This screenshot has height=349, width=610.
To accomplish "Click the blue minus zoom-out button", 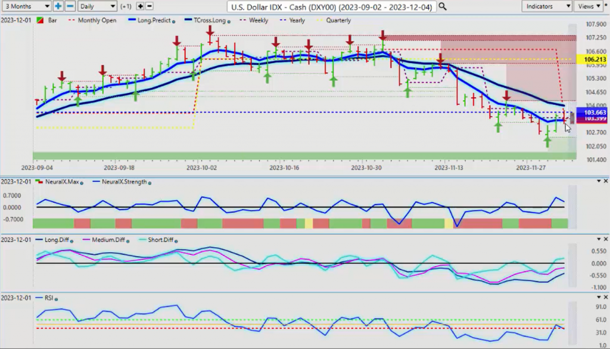I will click(70, 6).
